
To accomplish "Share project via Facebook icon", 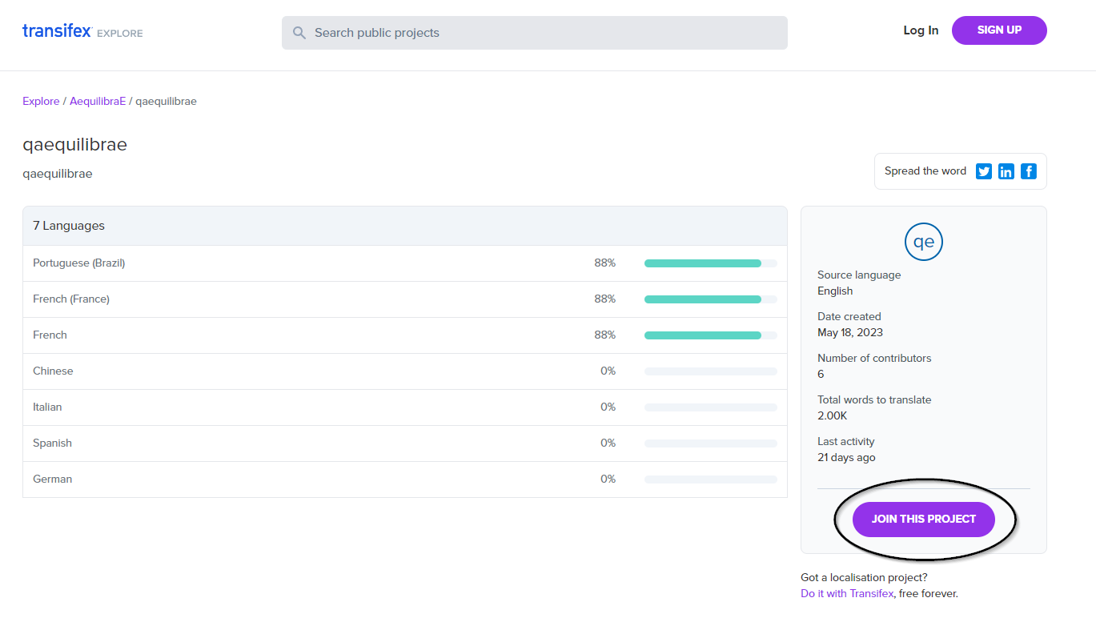I will point(1029,171).
